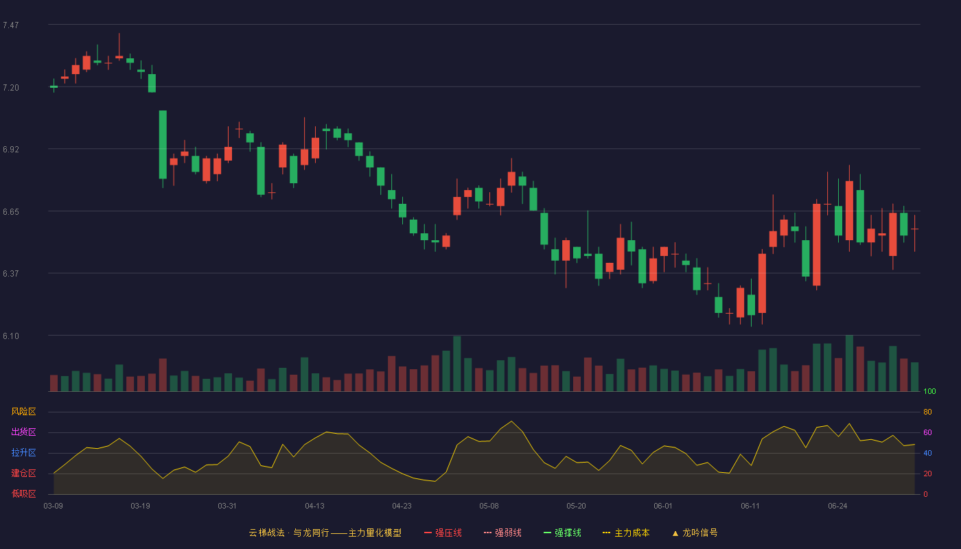Click the 云梯战法 · 与龙同行 title text

(288, 533)
